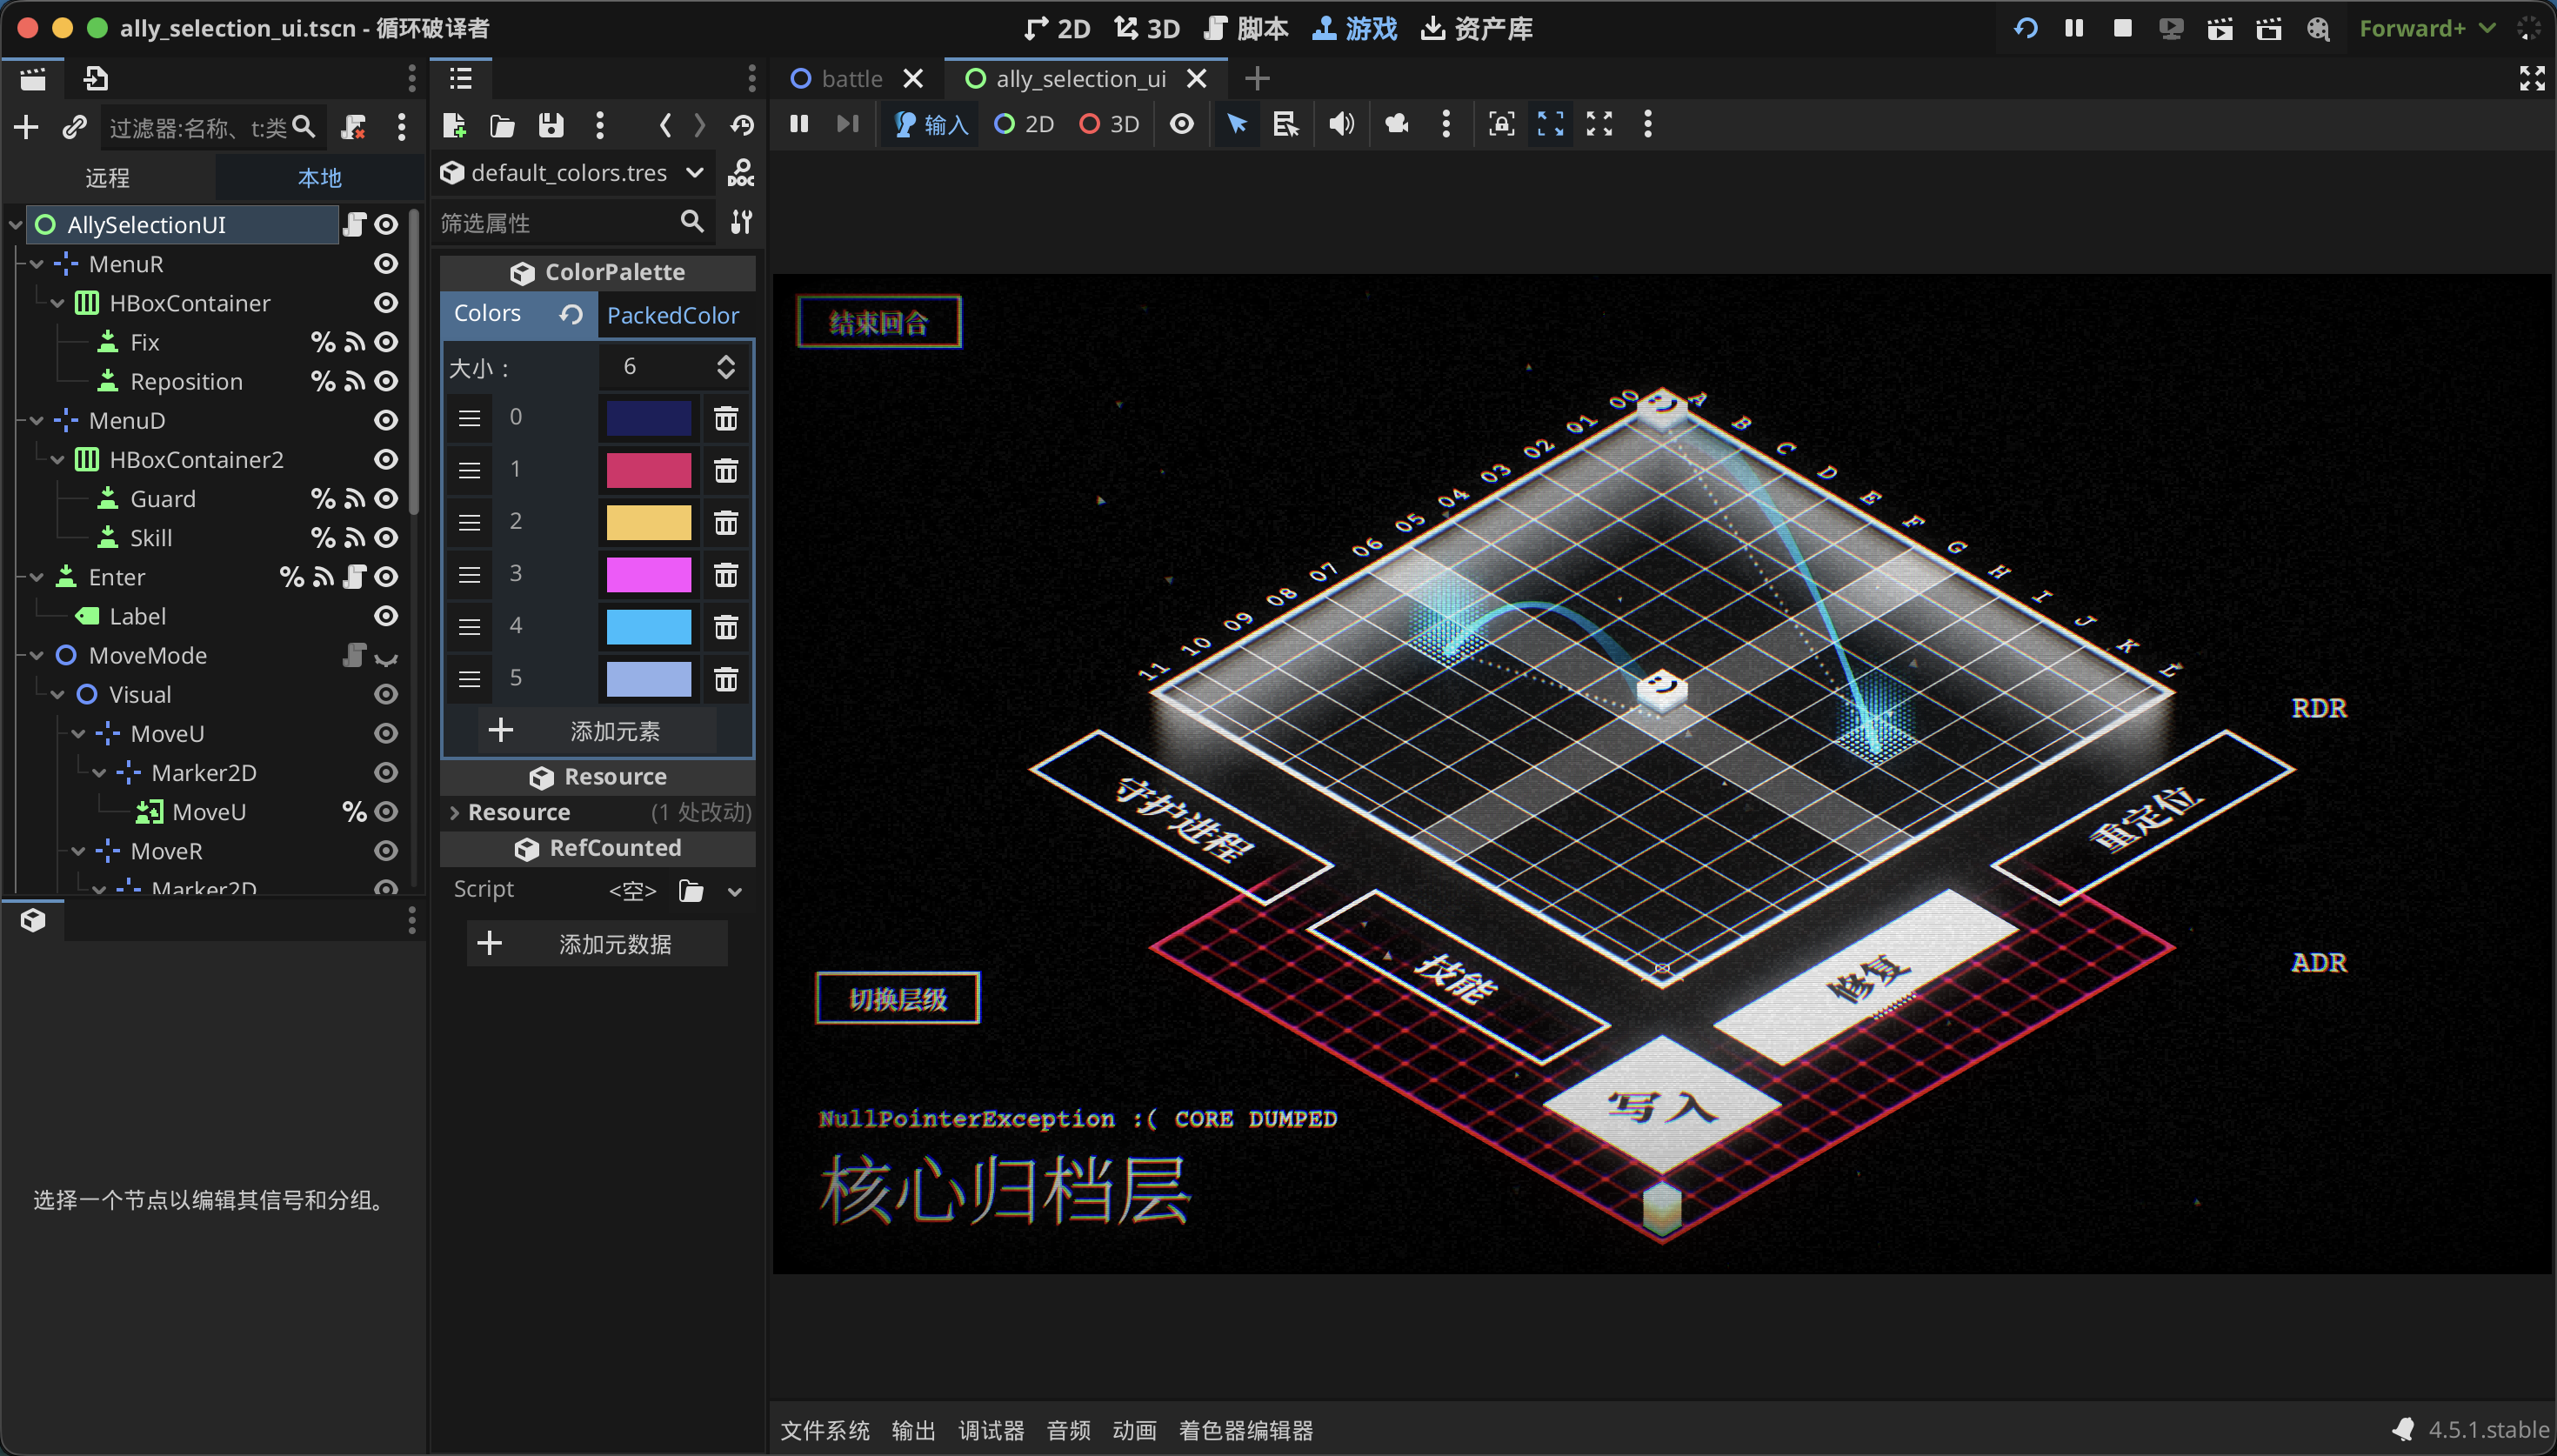The image size is (2557, 1456).
Task: Delete color element 3 with trash icon
Action: [725, 574]
